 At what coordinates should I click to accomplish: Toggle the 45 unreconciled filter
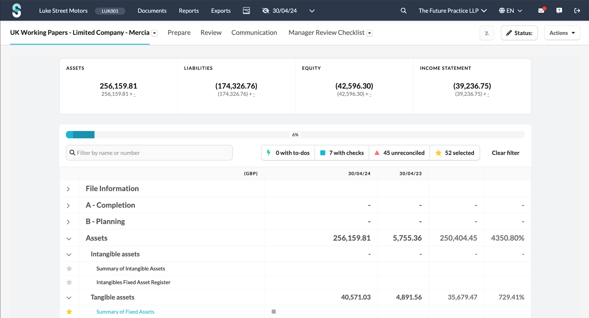[399, 153]
